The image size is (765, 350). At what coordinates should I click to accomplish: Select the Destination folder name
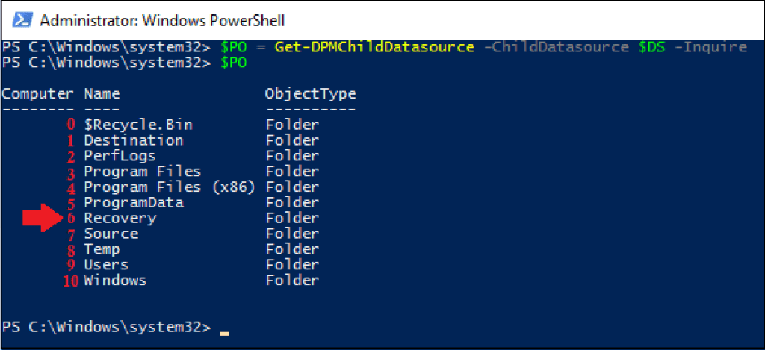point(134,140)
